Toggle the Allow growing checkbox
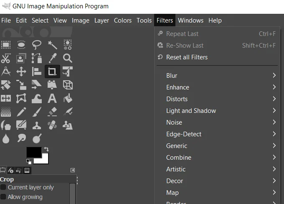Screen dimensions: 284x204 [x=3, y=197]
